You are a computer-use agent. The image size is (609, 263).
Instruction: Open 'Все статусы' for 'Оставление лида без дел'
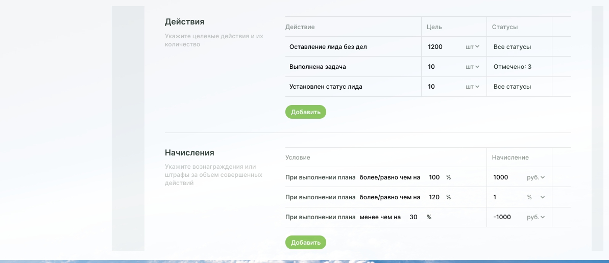pyautogui.click(x=513, y=47)
